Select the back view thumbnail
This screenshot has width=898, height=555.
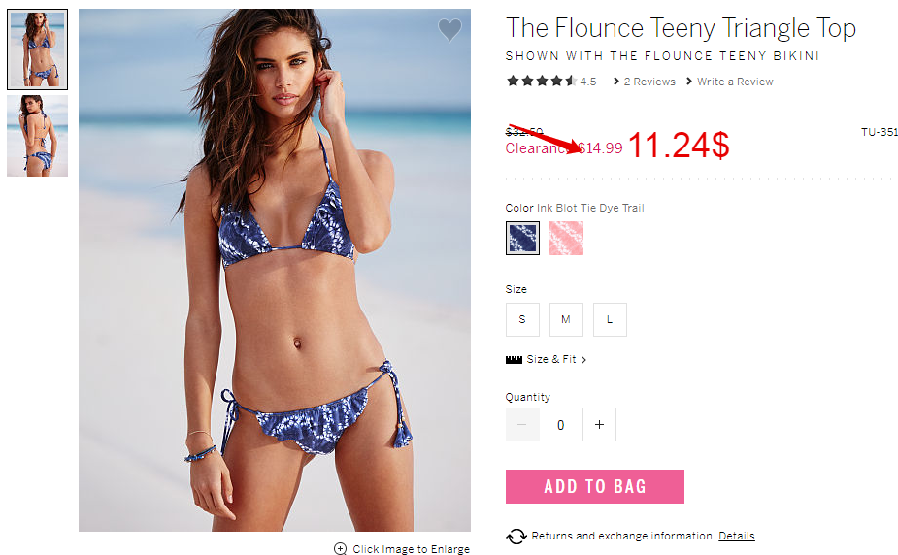(37, 136)
